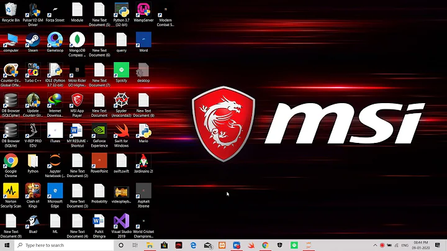The height and width of the screenshot is (251, 447).
Task: Select the Jardinains 2! desktop icon
Action: 143,163
